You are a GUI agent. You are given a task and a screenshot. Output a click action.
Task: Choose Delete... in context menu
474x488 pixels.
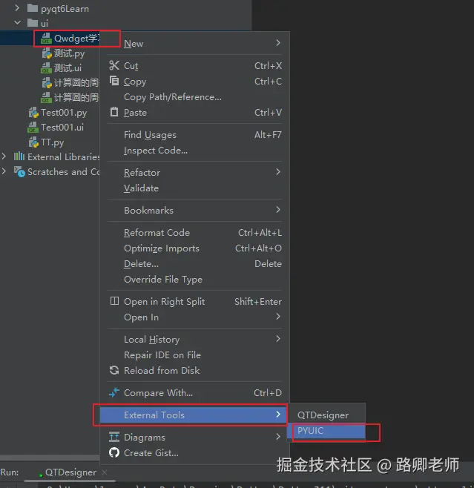pos(194,263)
